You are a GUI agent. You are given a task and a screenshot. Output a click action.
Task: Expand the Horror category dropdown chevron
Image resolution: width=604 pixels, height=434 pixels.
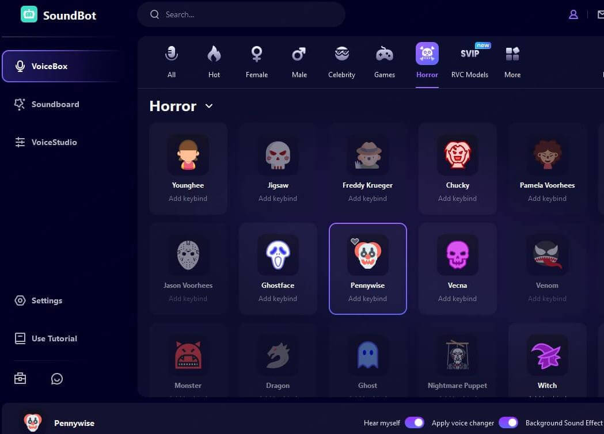(209, 106)
